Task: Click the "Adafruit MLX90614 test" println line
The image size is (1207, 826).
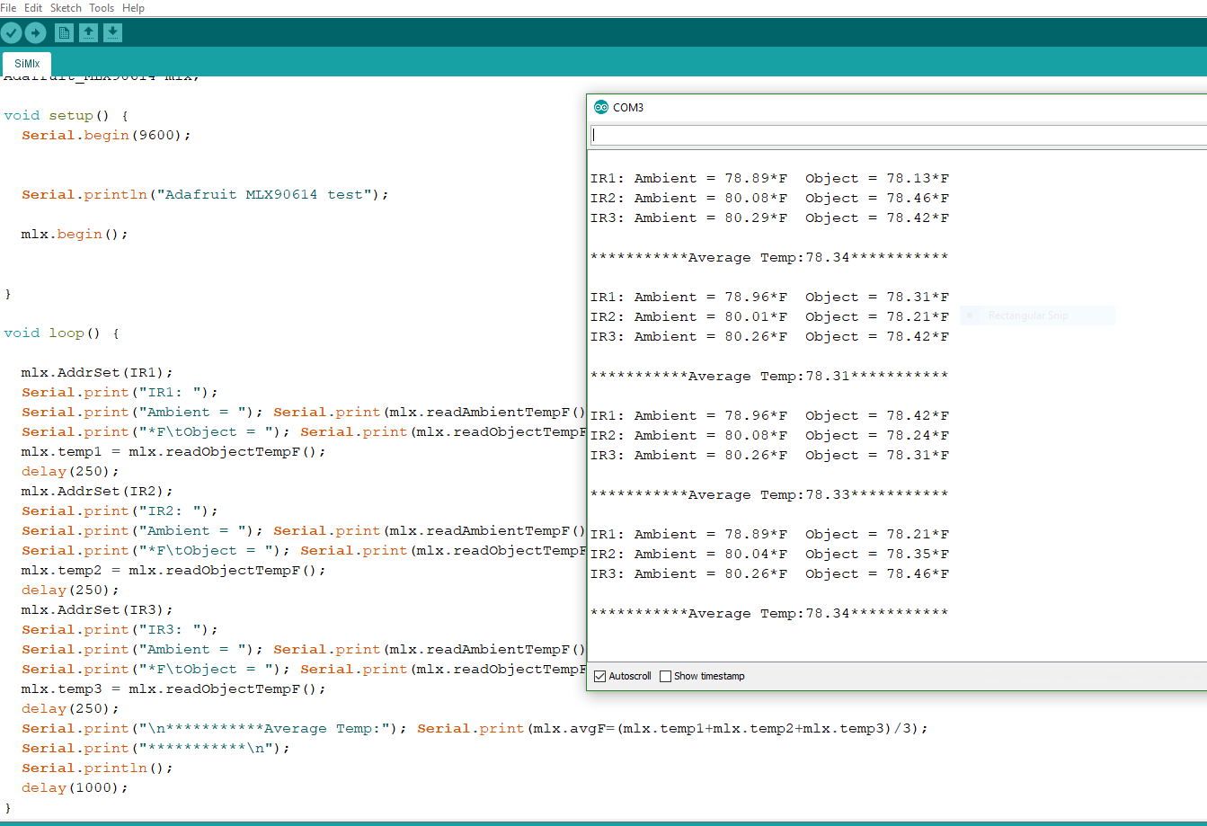Action: (205, 194)
